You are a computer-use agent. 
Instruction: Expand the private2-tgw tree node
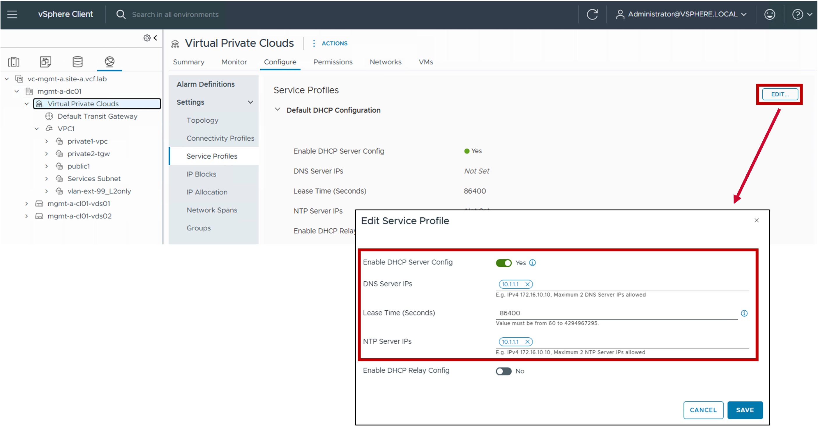[47, 154]
